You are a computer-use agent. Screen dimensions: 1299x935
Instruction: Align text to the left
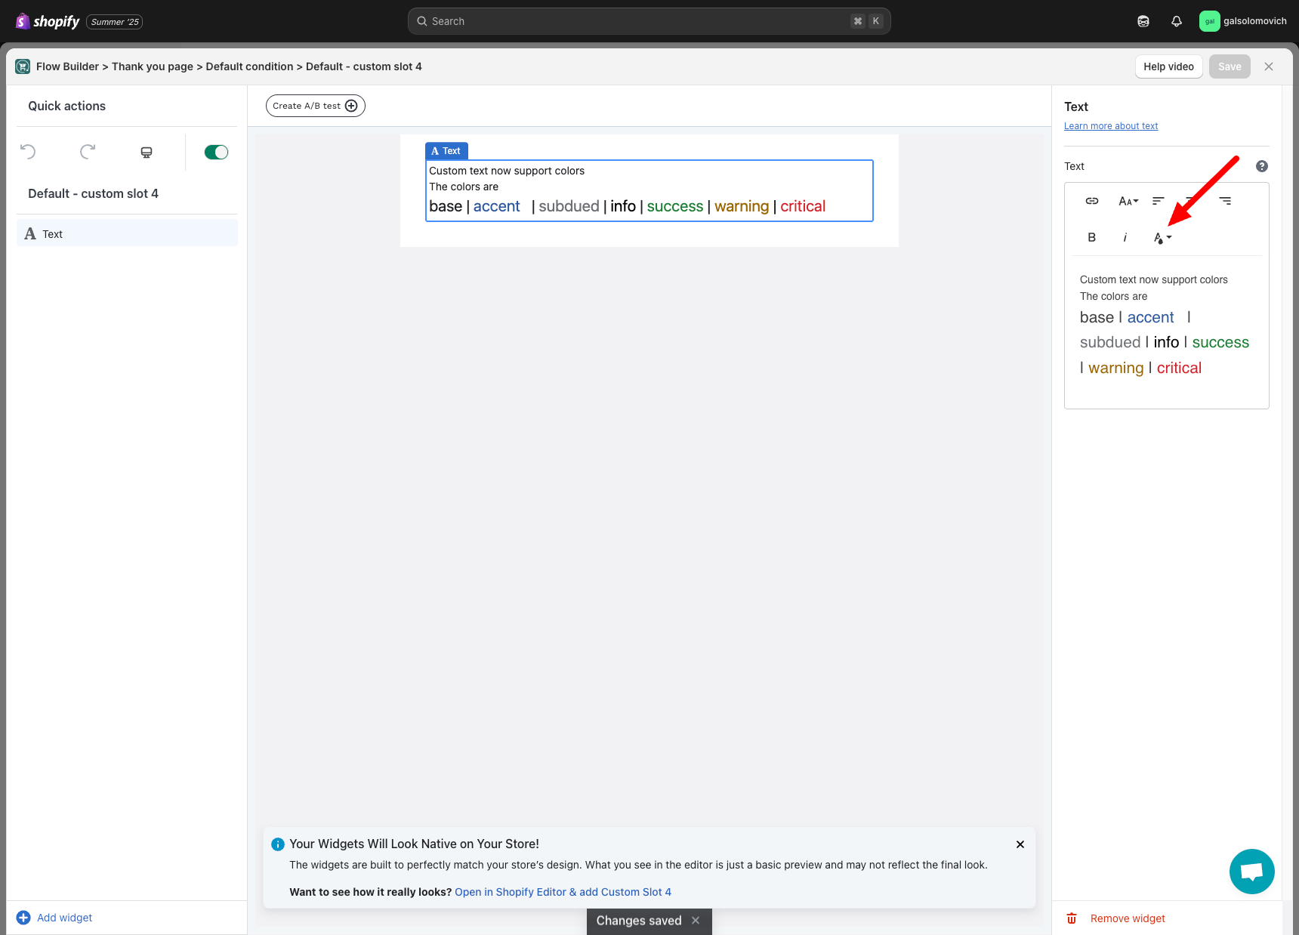[1158, 201]
